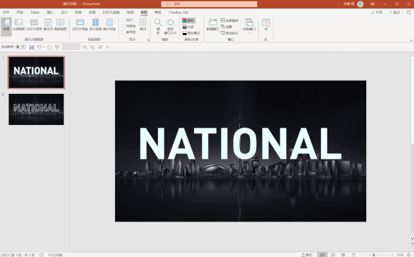
Task: Open Switch Windows (切换窗口) dropdown
Action: pos(249,26)
